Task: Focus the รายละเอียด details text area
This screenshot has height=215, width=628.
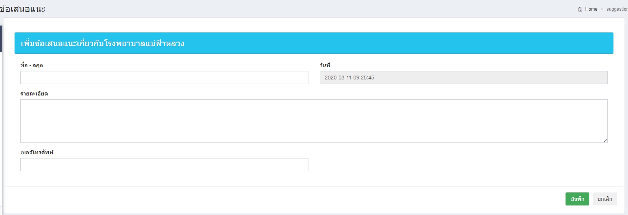Action: (x=313, y=121)
